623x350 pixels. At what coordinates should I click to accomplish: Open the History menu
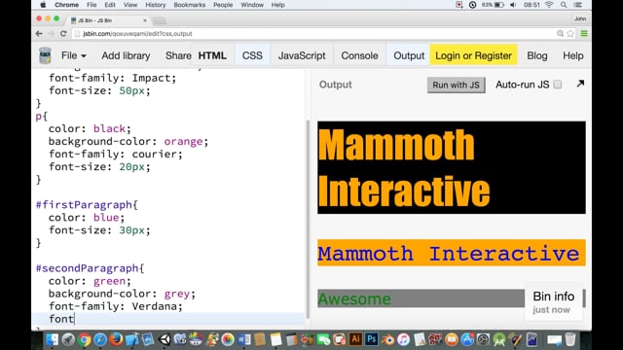(155, 5)
